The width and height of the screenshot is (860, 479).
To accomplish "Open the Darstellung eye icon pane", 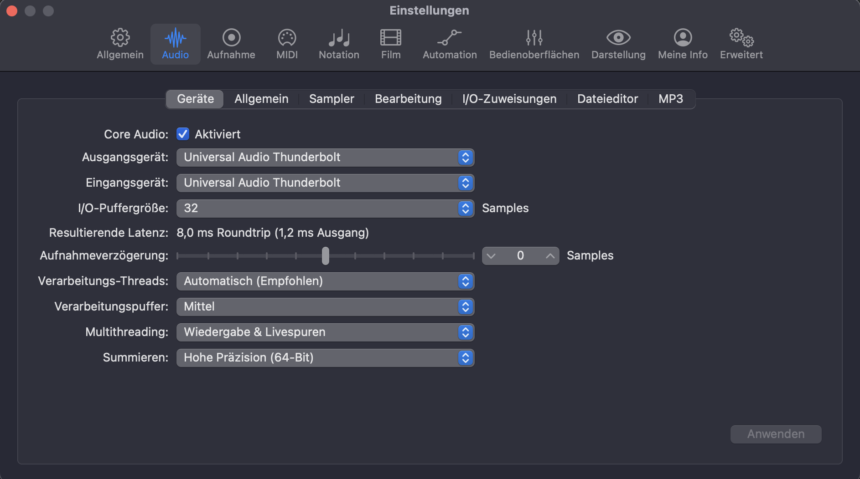I will [x=618, y=44].
